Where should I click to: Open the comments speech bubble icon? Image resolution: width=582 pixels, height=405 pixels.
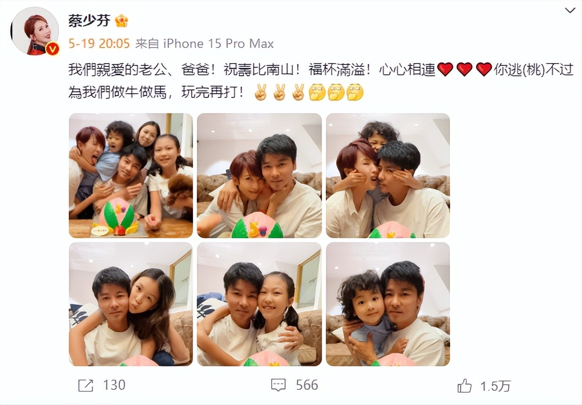[279, 385]
